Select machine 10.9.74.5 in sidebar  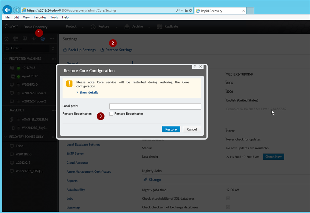[x=29, y=68]
